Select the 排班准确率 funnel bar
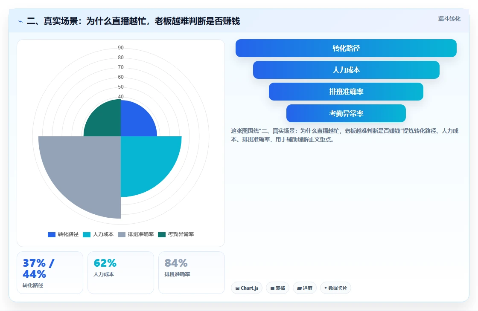 (346, 92)
